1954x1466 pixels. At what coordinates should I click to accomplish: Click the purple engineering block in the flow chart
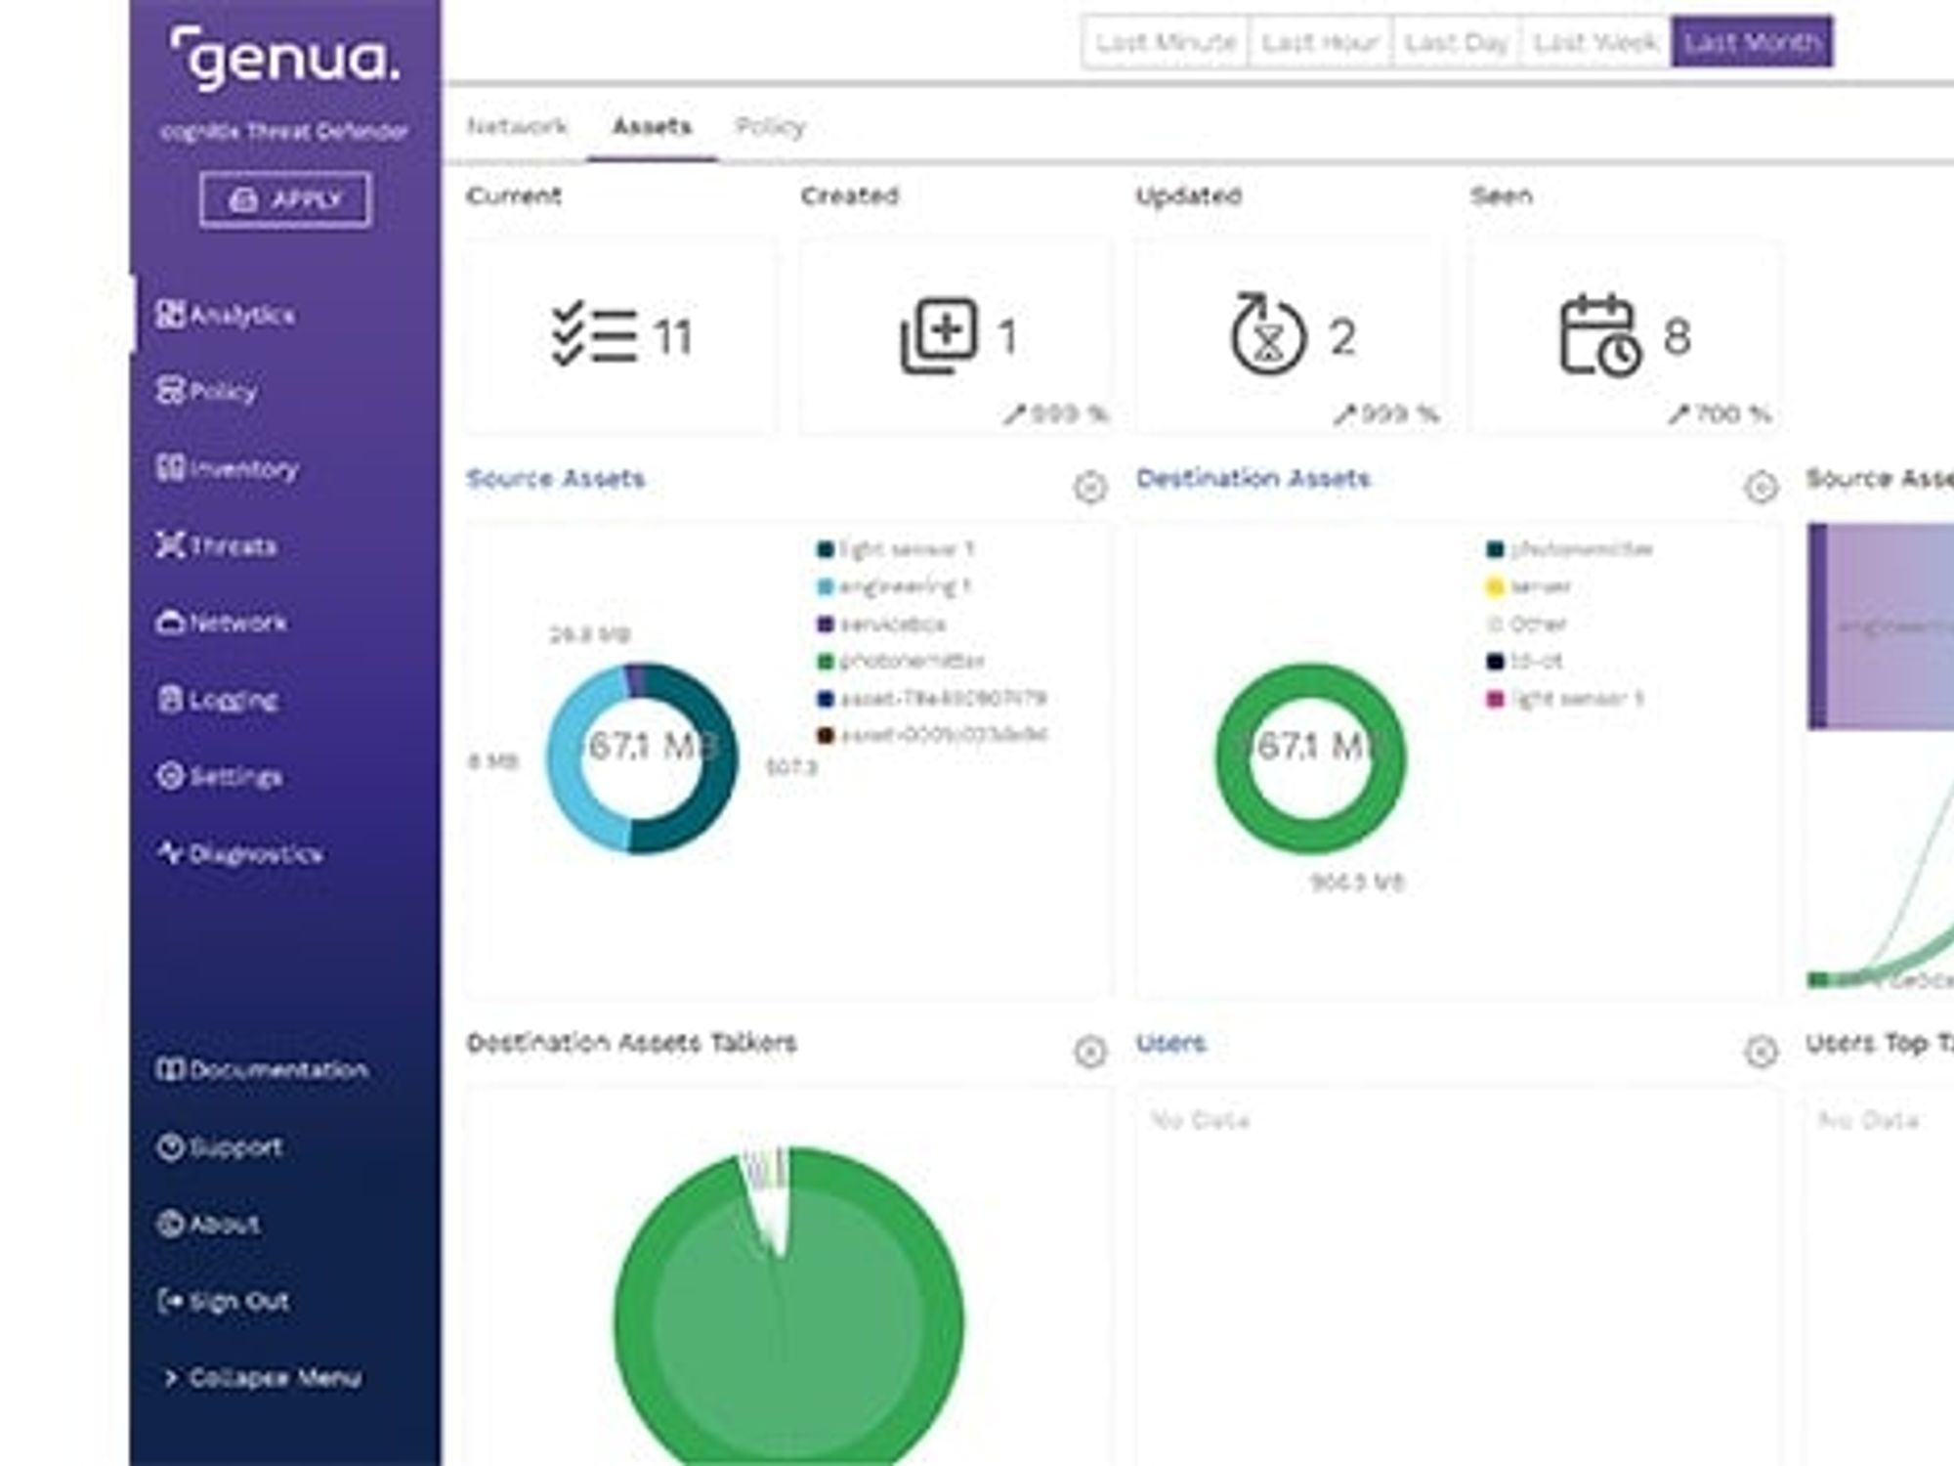pyautogui.click(x=1881, y=626)
